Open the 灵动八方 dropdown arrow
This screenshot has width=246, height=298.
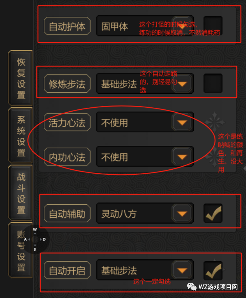pyautogui.click(x=182, y=213)
